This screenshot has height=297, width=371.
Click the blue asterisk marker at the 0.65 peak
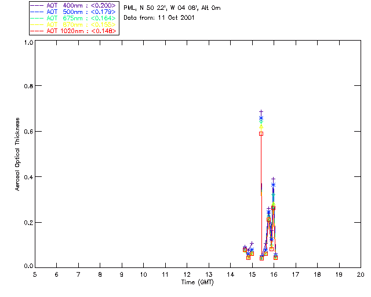(261, 118)
